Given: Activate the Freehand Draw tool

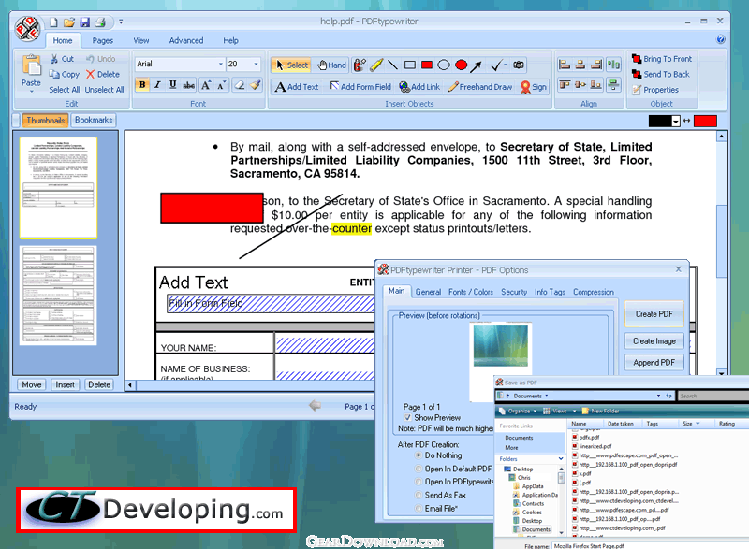Looking at the screenshot, I should [480, 87].
